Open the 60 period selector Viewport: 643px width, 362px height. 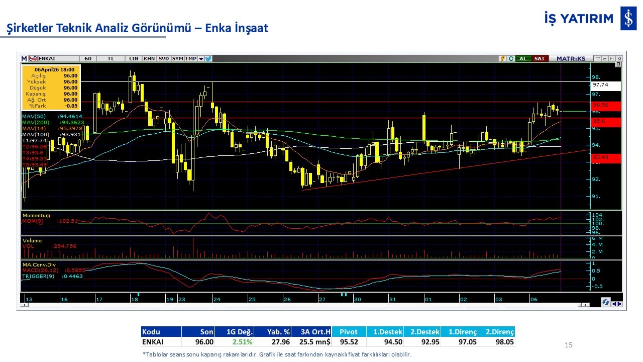pyautogui.click(x=88, y=58)
